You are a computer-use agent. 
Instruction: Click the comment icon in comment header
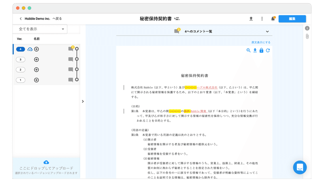click(x=177, y=31)
